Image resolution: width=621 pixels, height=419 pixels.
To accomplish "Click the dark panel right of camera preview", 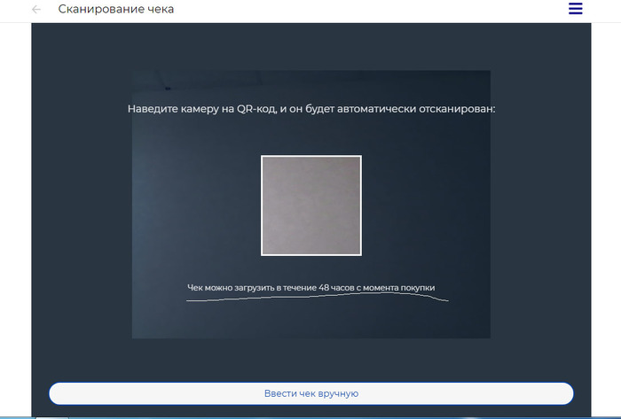I will click(539, 204).
